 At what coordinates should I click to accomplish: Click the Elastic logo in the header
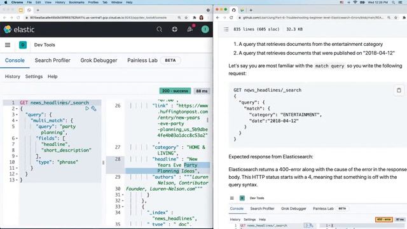[19, 29]
